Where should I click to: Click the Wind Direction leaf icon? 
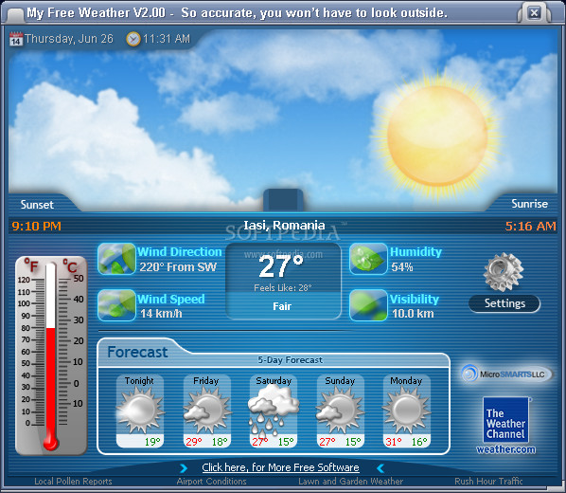point(116,259)
